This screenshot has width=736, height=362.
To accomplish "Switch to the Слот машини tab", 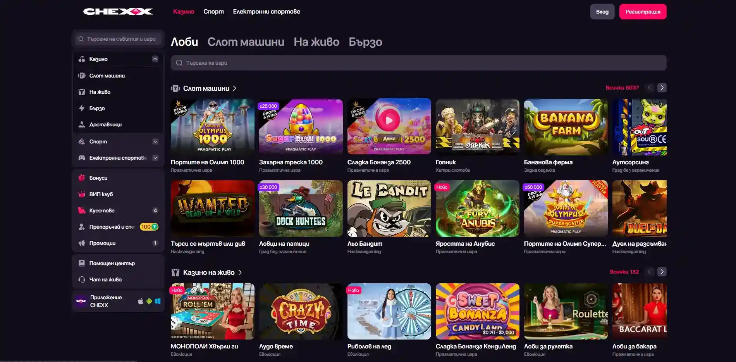I will 246,42.
